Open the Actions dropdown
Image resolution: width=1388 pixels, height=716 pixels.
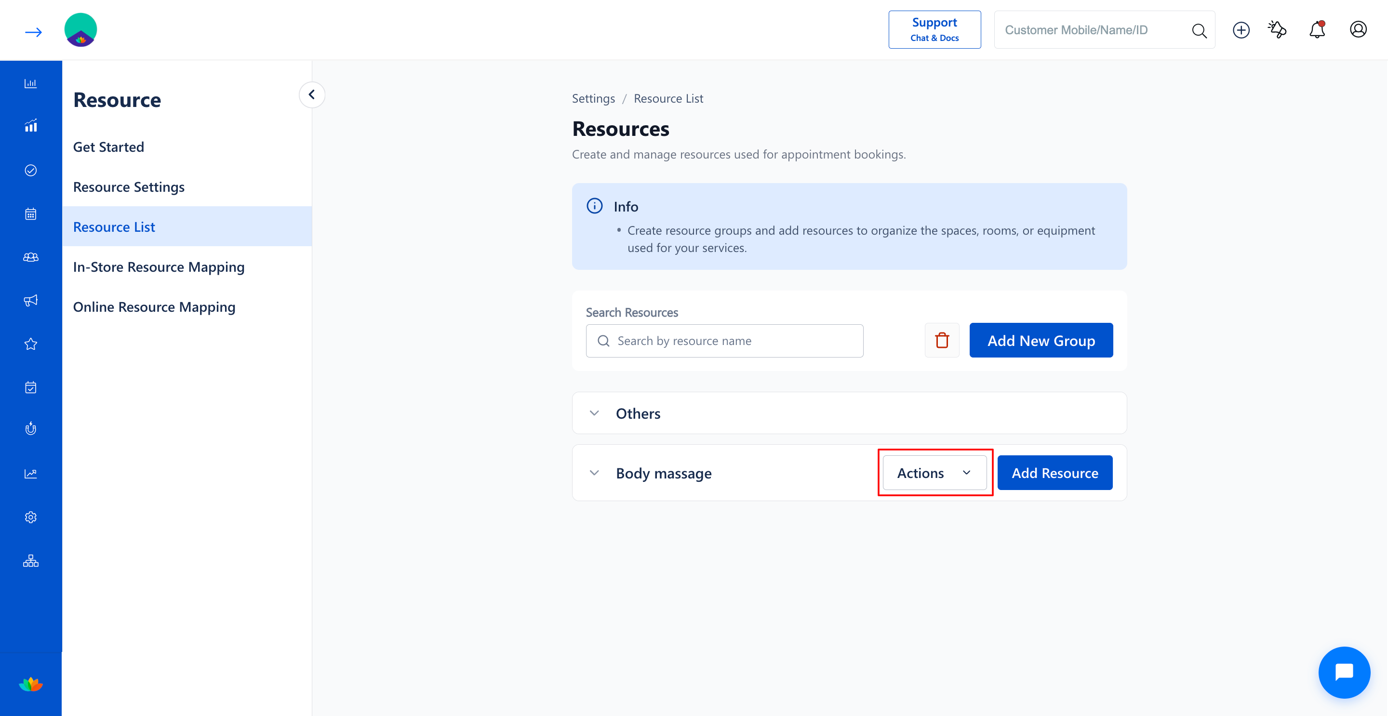[x=934, y=473]
